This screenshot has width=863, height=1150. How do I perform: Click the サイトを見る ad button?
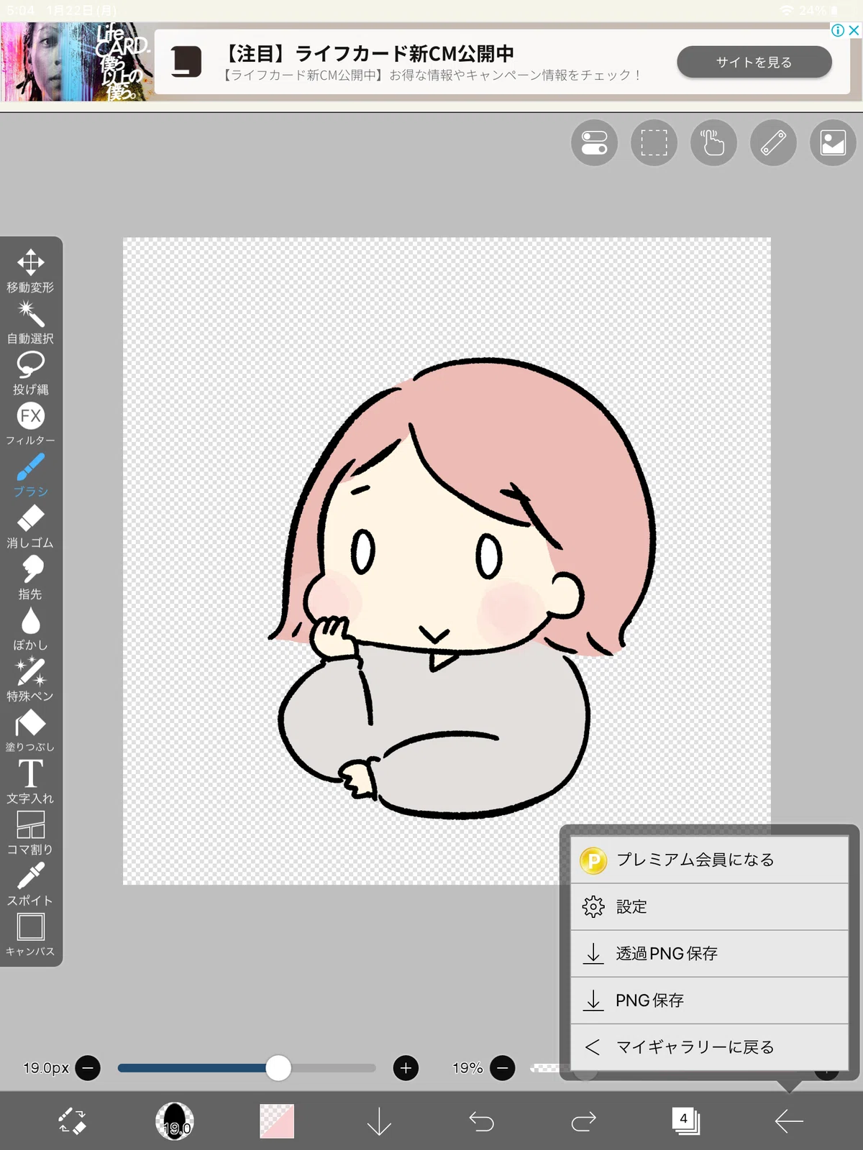pos(754,62)
